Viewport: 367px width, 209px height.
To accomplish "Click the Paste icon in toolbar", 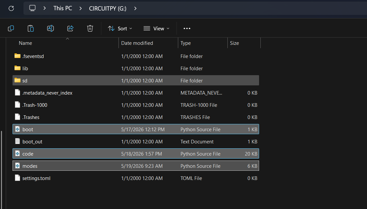I will click(x=31, y=29).
